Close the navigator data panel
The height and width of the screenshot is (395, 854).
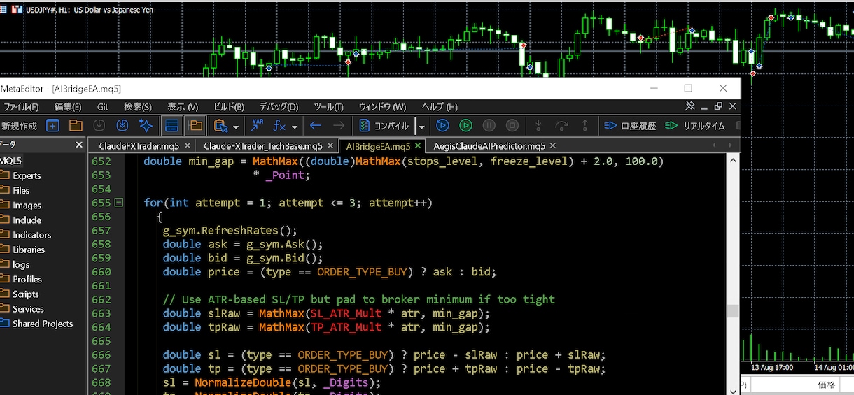tap(79, 145)
